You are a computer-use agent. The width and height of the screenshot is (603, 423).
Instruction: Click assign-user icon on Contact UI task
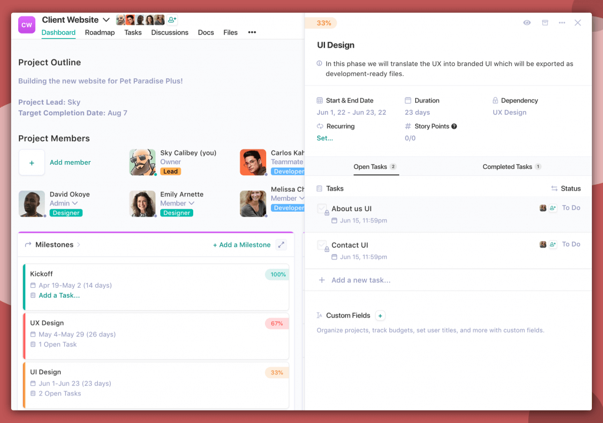[552, 244]
